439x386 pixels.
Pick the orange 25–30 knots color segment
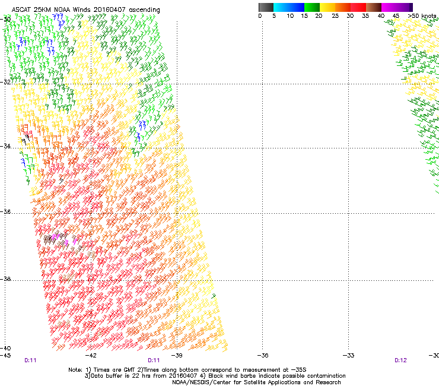[343, 7]
